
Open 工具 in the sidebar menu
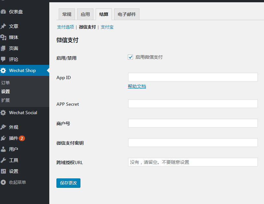pos(14,160)
